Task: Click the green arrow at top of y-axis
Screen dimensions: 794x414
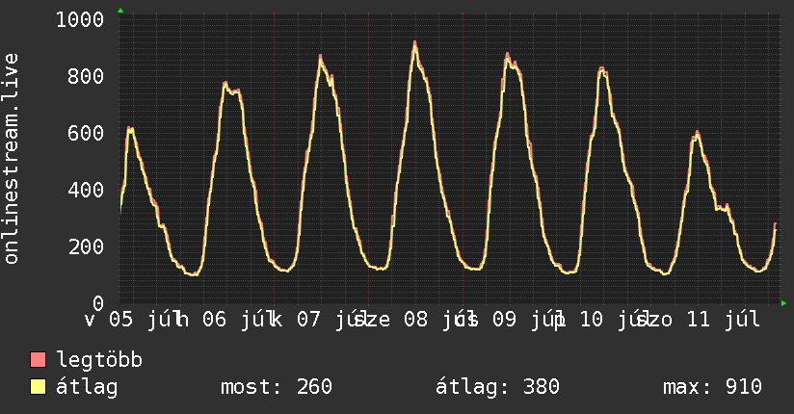Action: pos(120,11)
